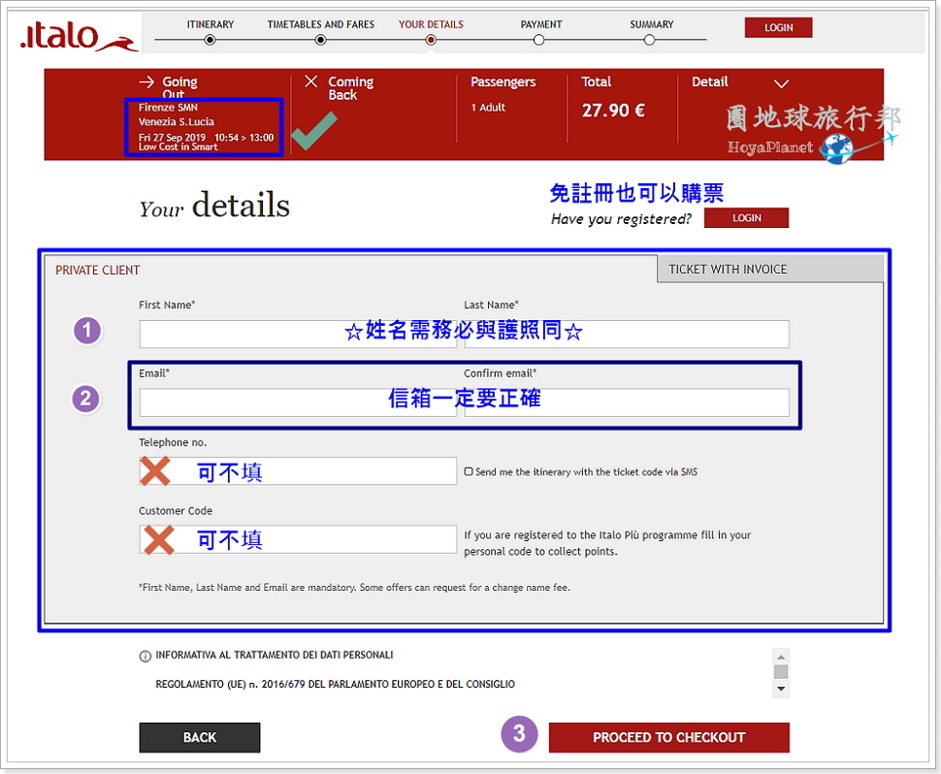Viewport: 941px width, 774px height.
Task: Click LOGIN beside Have you registered
Action: tap(746, 218)
